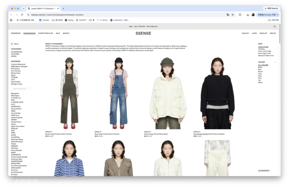Open the SALE item in the top navigation
Screen dimensions: 289x187
click(58, 33)
